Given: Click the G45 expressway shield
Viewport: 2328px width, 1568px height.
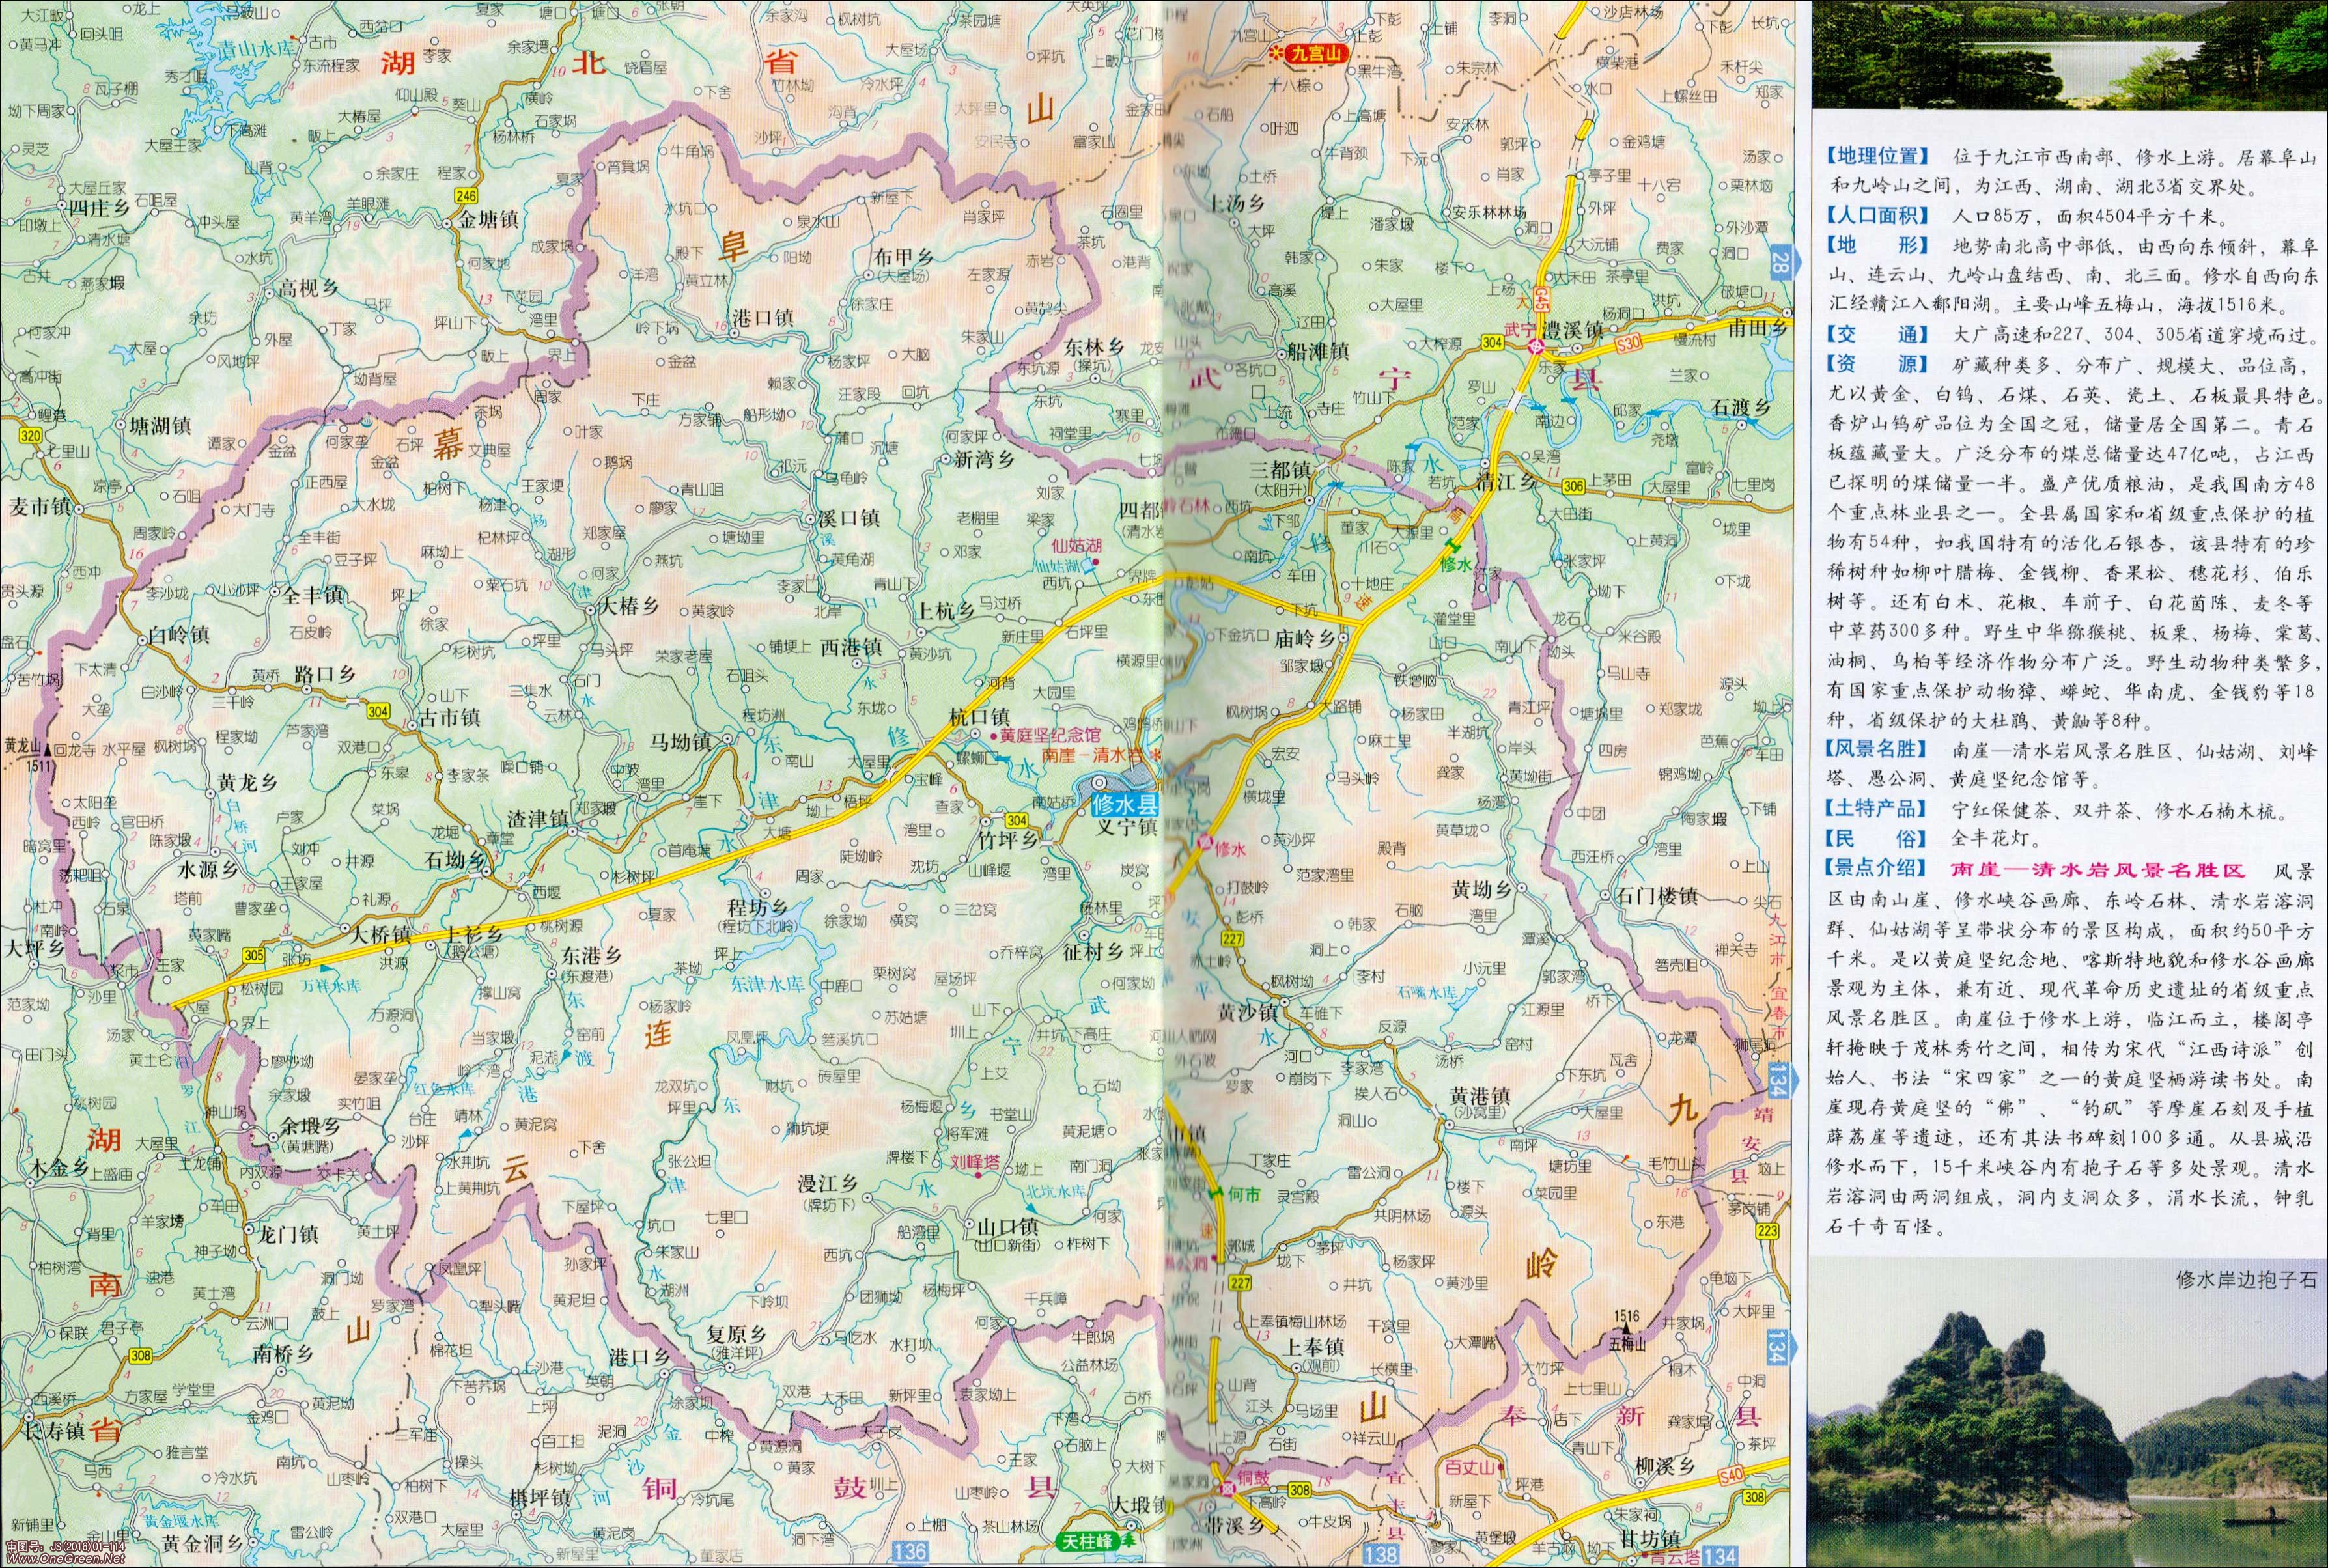Looking at the screenshot, I should 1541,299.
